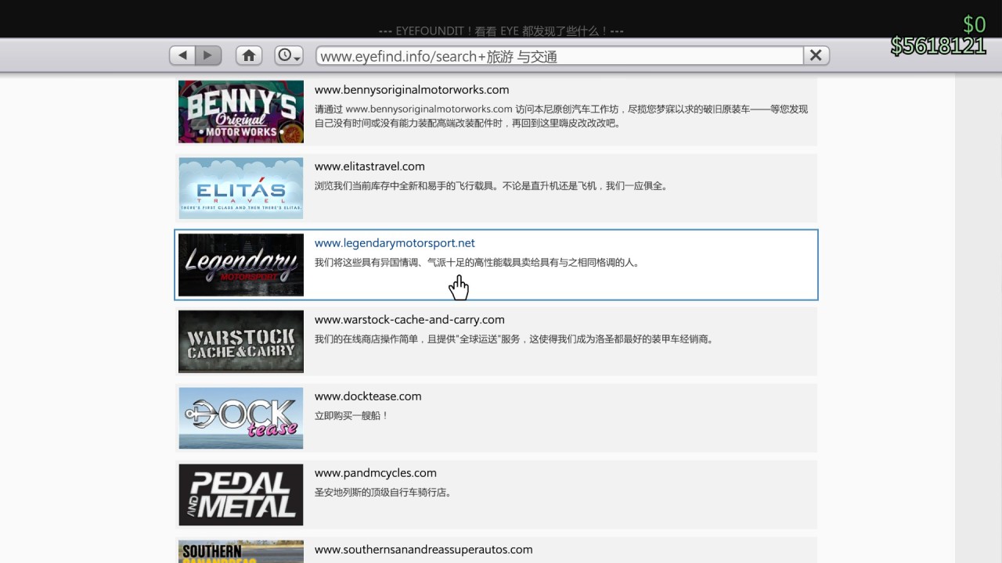Image resolution: width=1002 pixels, height=563 pixels.
Task: Open the Legendary Motorsport logo thumbnail
Action: click(x=241, y=265)
